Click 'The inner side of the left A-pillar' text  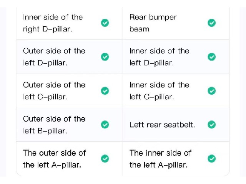point(160,159)
